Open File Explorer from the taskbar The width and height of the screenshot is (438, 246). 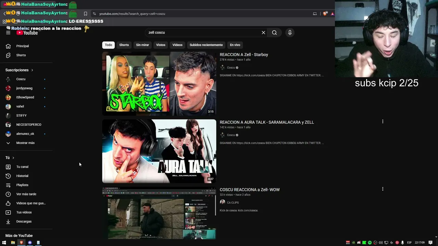coord(13,243)
